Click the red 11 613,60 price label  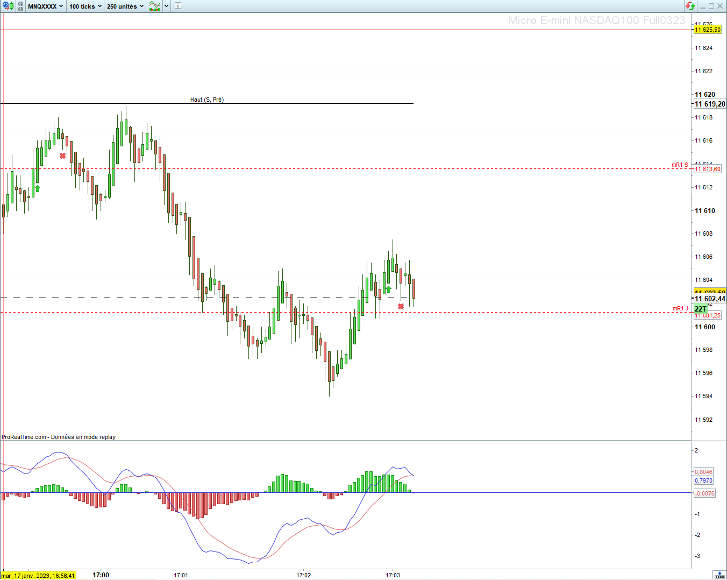(x=708, y=169)
